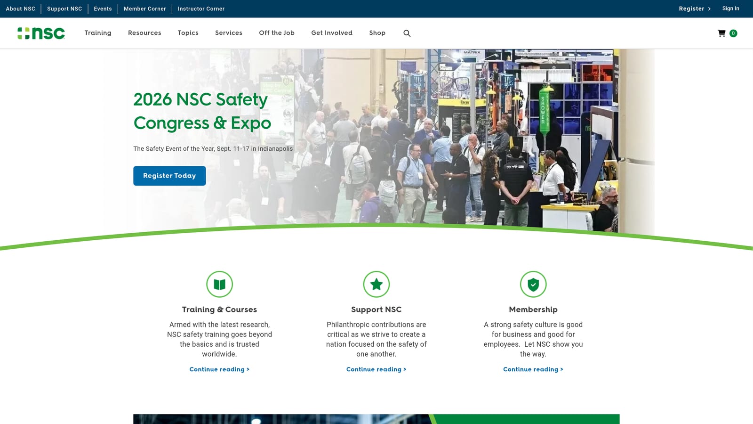Click the cart item count badge
Viewport: 753px width, 424px height.
(733, 33)
